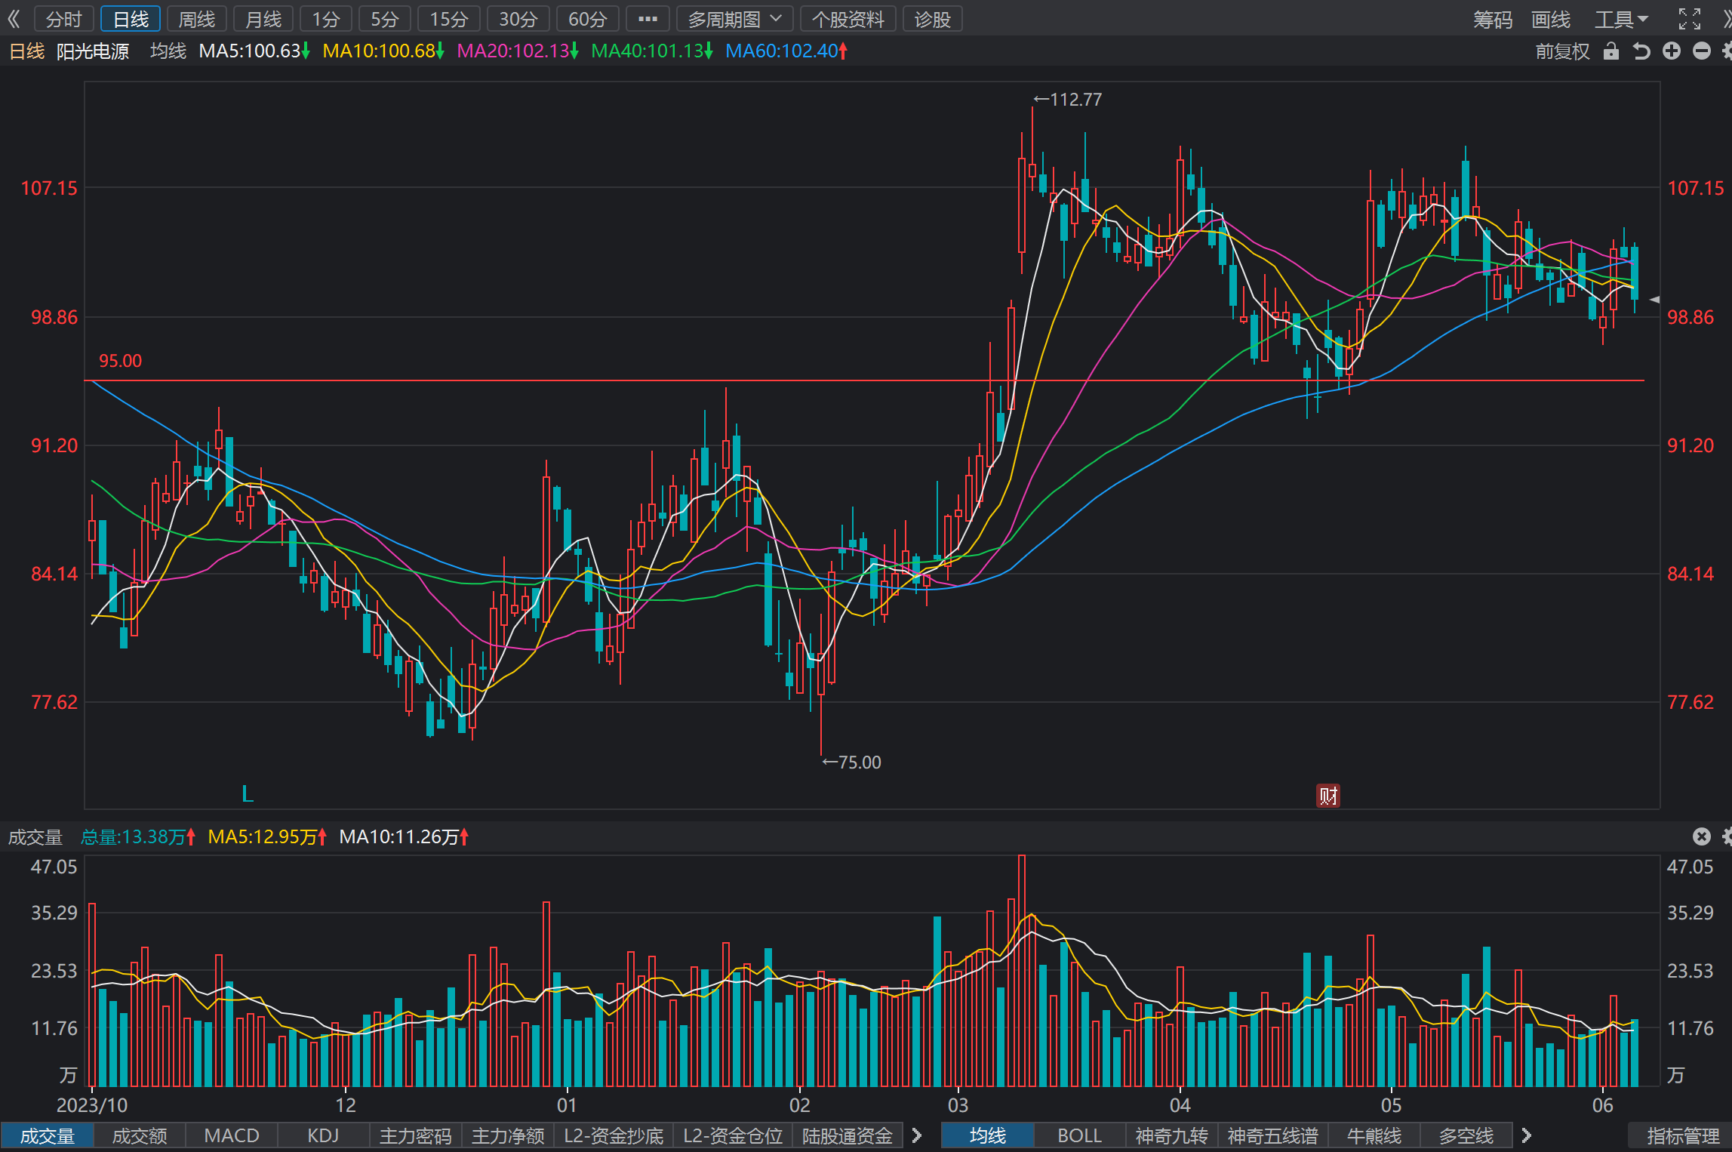Switch to 月线 monthly chart
Screen dimensions: 1732x1152
[x=263, y=19]
